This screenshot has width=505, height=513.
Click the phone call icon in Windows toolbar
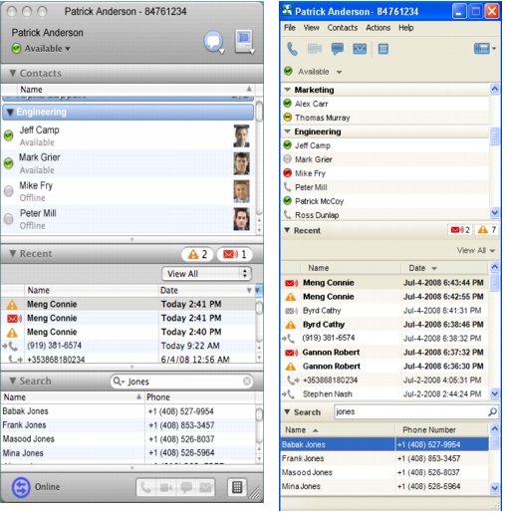tap(292, 49)
